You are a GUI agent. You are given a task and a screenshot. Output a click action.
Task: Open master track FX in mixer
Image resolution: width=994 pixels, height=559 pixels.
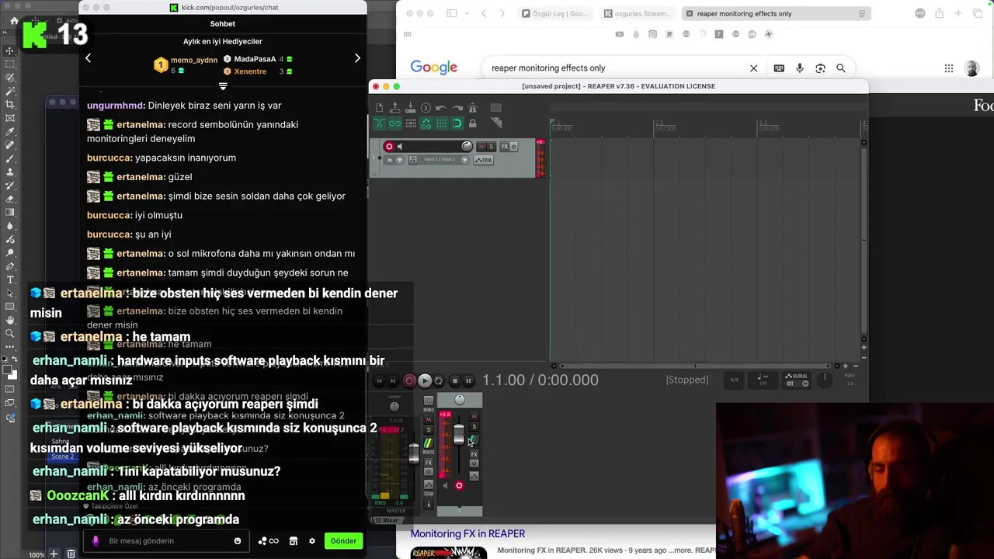pos(429,463)
